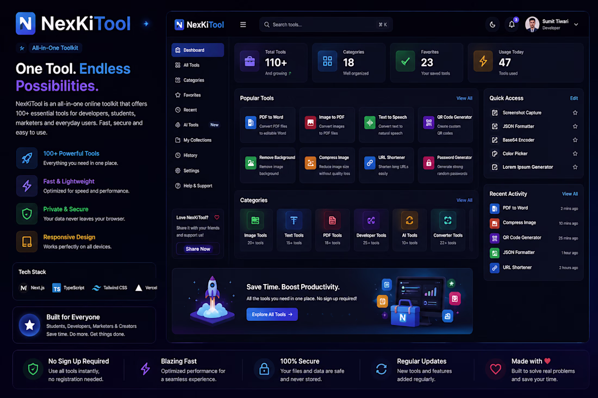This screenshot has height=398, width=598.
Task: Open Settings in sidebar
Action: (x=197, y=170)
